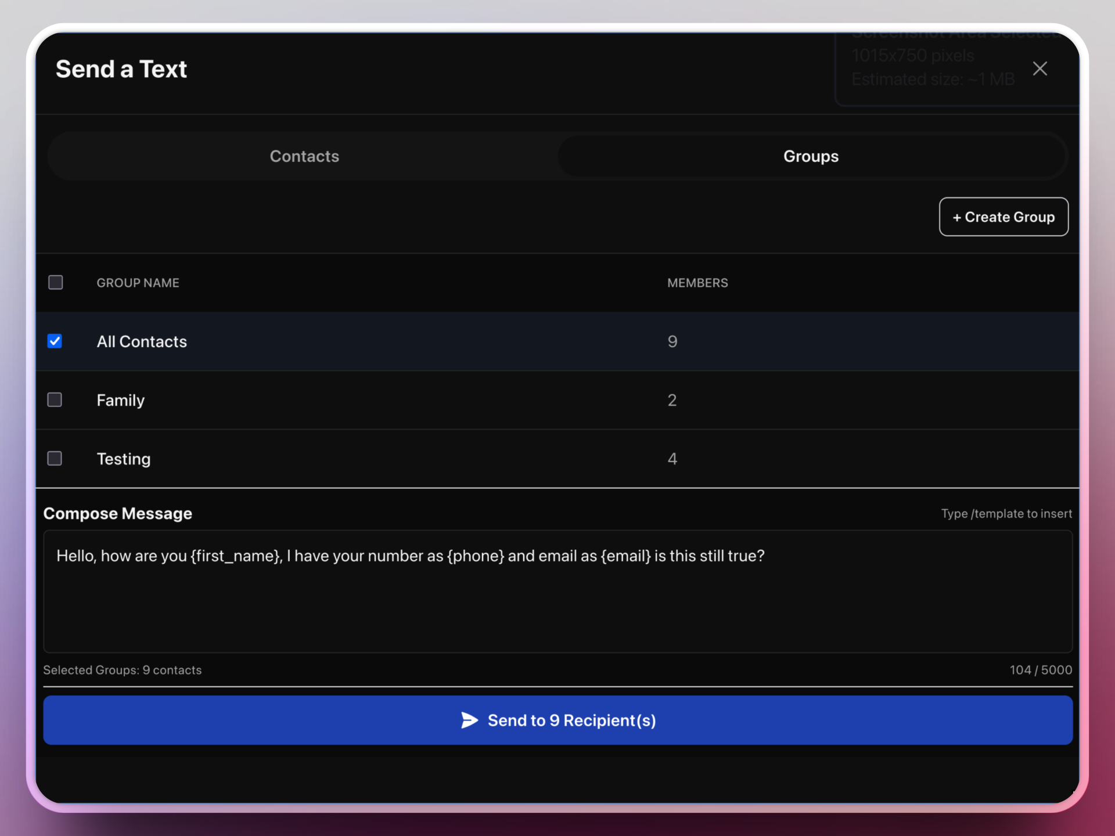Enable the Testing group checkbox
The image size is (1115, 836).
(x=55, y=459)
